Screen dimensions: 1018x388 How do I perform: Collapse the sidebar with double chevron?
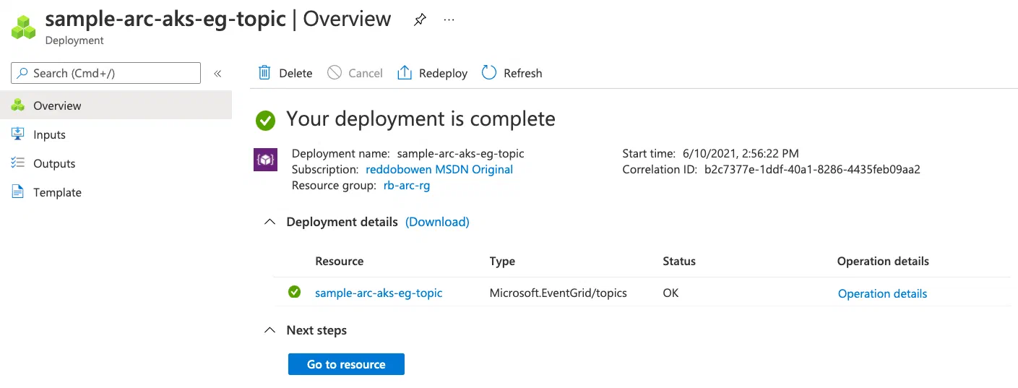[217, 73]
